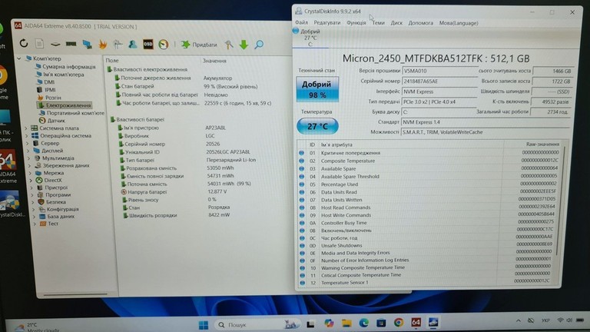Open the Теми menu in CrystalDiskInfo
The width and height of the screenshot is (590, 332).
[378, 22]
